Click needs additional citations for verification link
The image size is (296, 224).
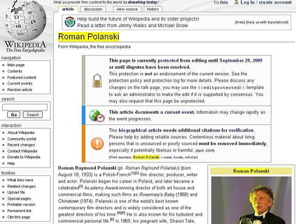point(208,130)
